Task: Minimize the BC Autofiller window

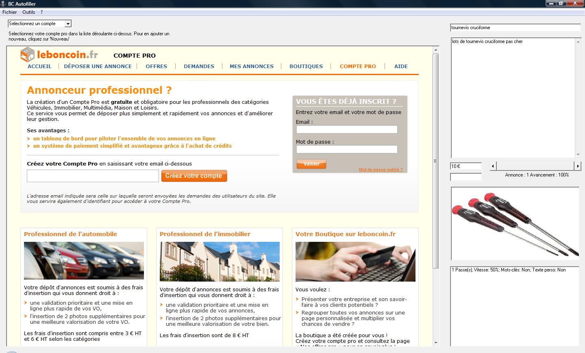Action: tap(551, 3)
